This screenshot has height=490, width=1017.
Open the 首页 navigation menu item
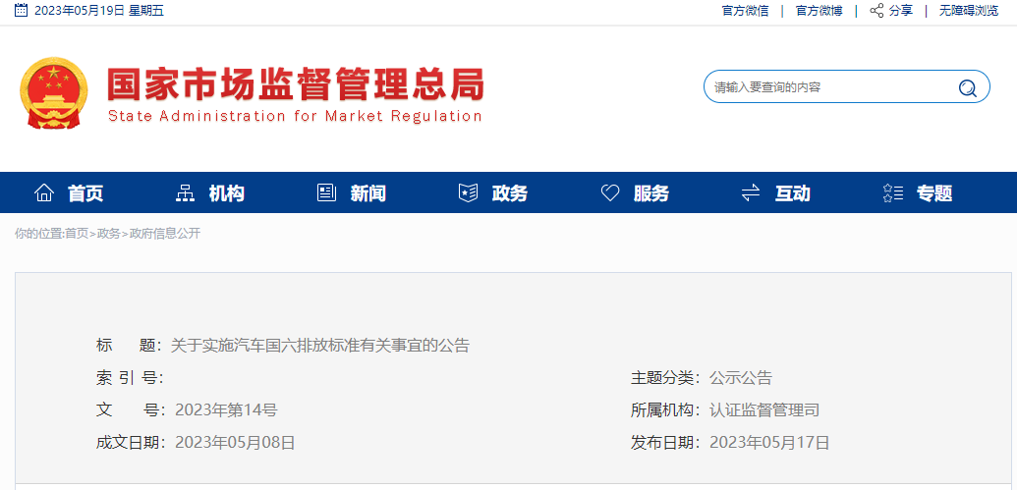coord(85,193)
